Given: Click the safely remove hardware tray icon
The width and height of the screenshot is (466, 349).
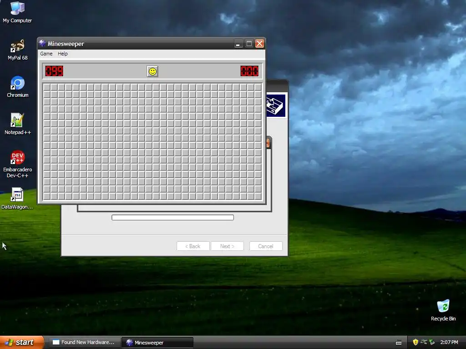Looking at the screenshot, I should [432, 342].
